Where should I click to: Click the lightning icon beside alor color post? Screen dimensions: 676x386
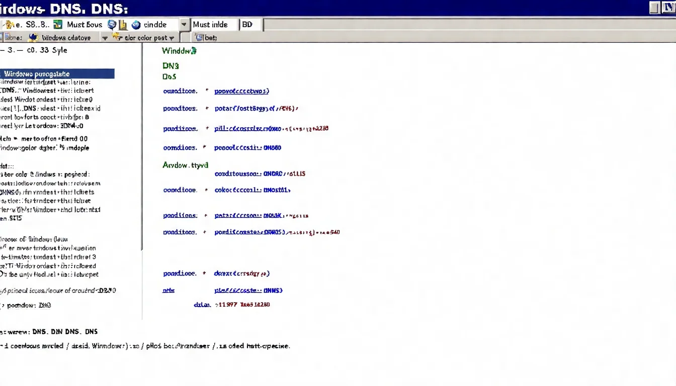click(115, 37)
